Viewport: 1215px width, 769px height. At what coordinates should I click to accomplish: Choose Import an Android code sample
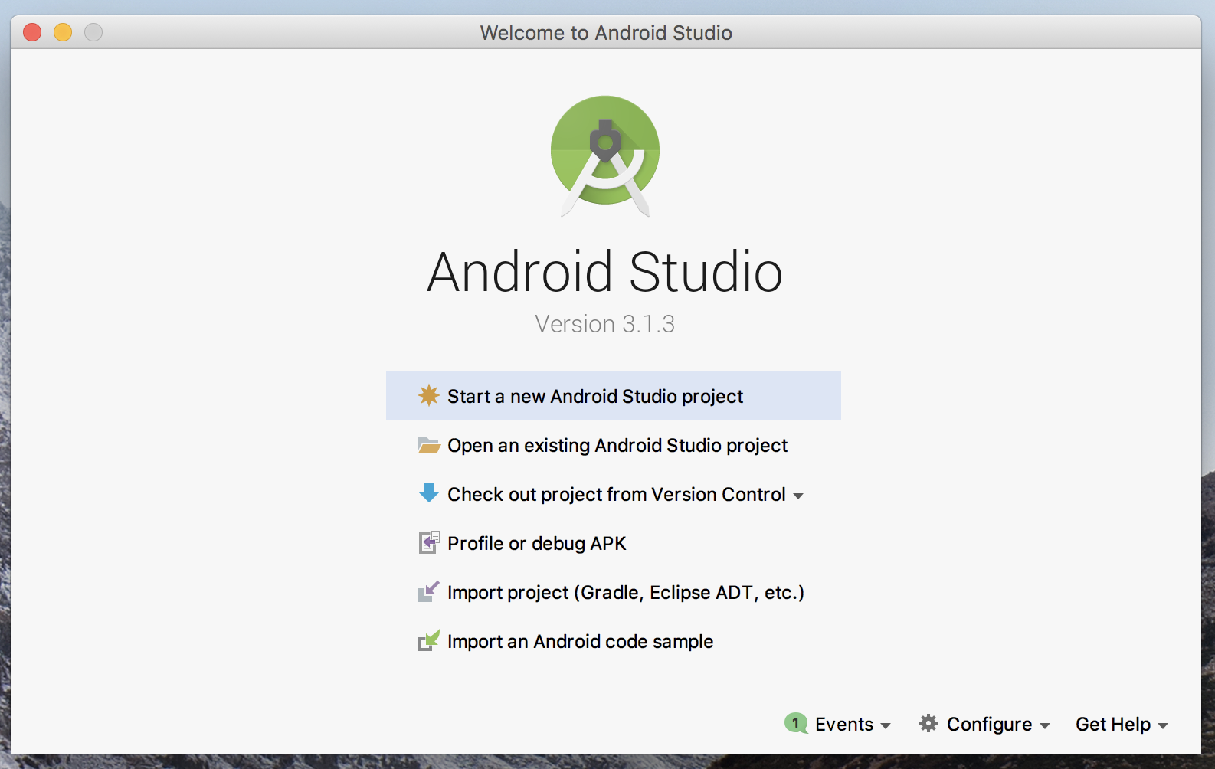click(x=613, y=641)
